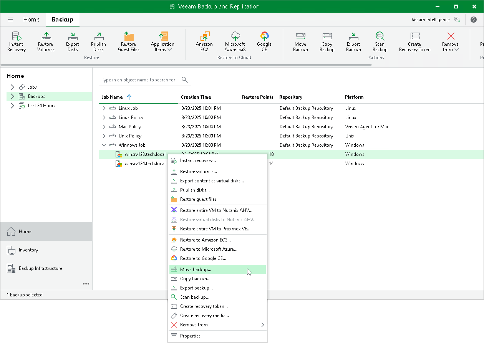484x344 pixels.
Task: Open the hamburger main menu
Action: coord(10,20)
